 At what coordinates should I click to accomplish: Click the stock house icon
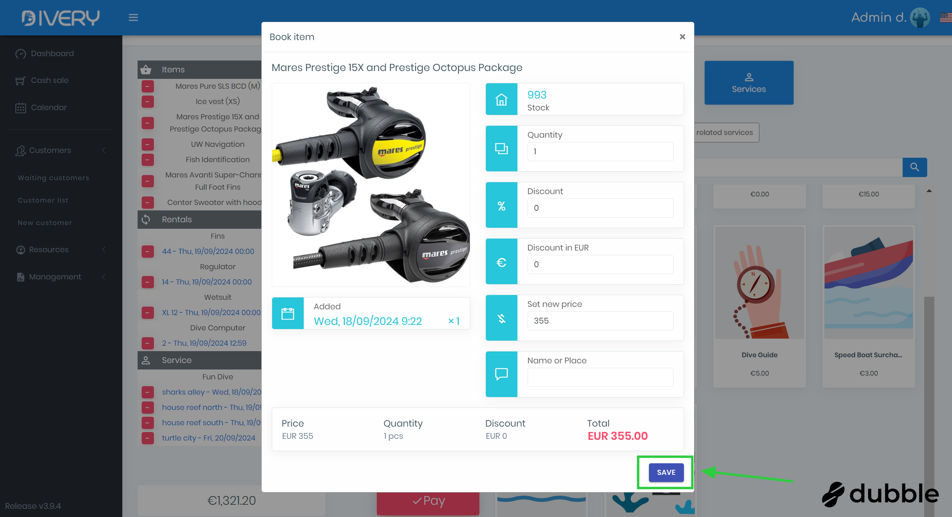point(501,99)
